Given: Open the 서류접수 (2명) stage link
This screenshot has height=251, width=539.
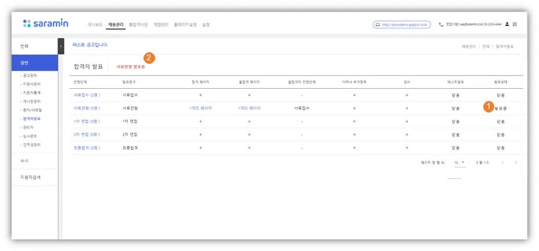Looking at the screenshot, I should pos(87,95).
